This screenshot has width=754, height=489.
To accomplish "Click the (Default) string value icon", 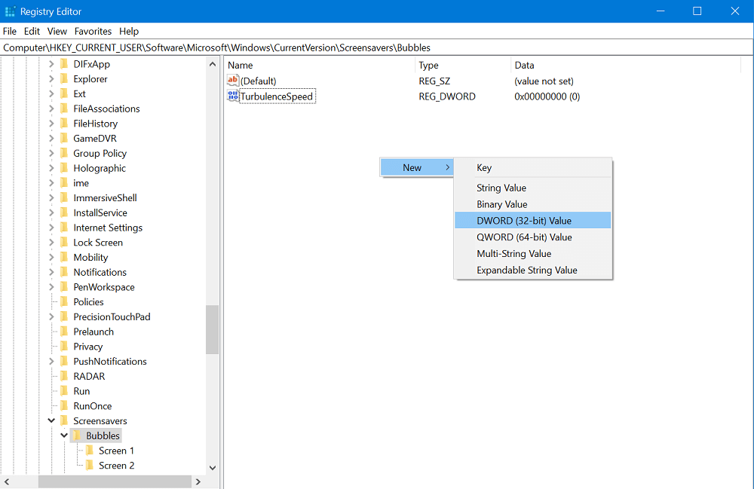I will (x=233, y=80).
